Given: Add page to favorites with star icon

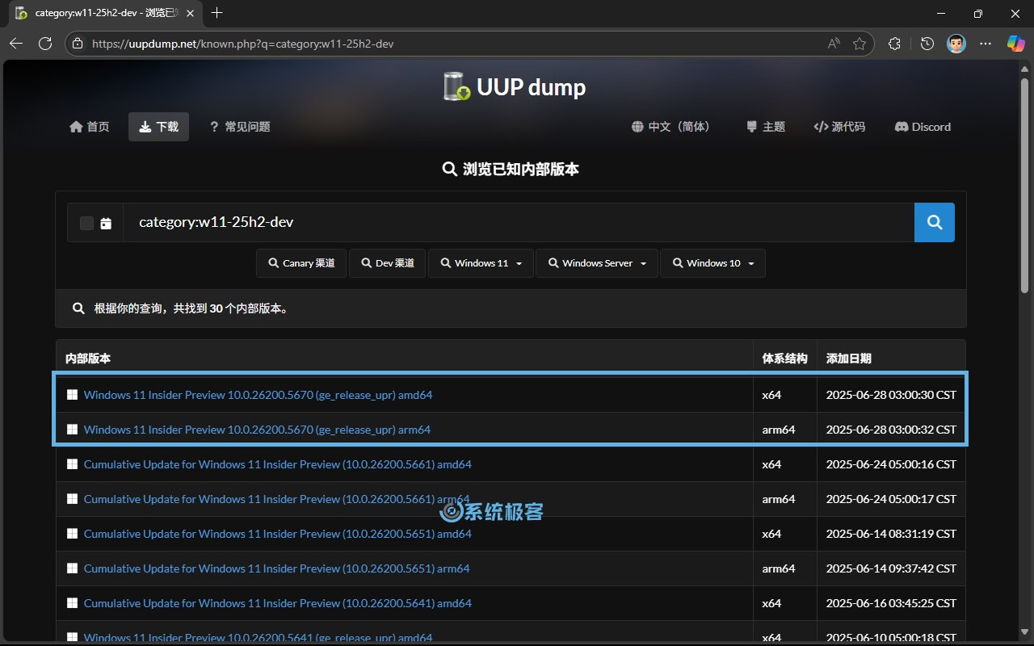Looking at the screenshot, I should coord(860,44).
